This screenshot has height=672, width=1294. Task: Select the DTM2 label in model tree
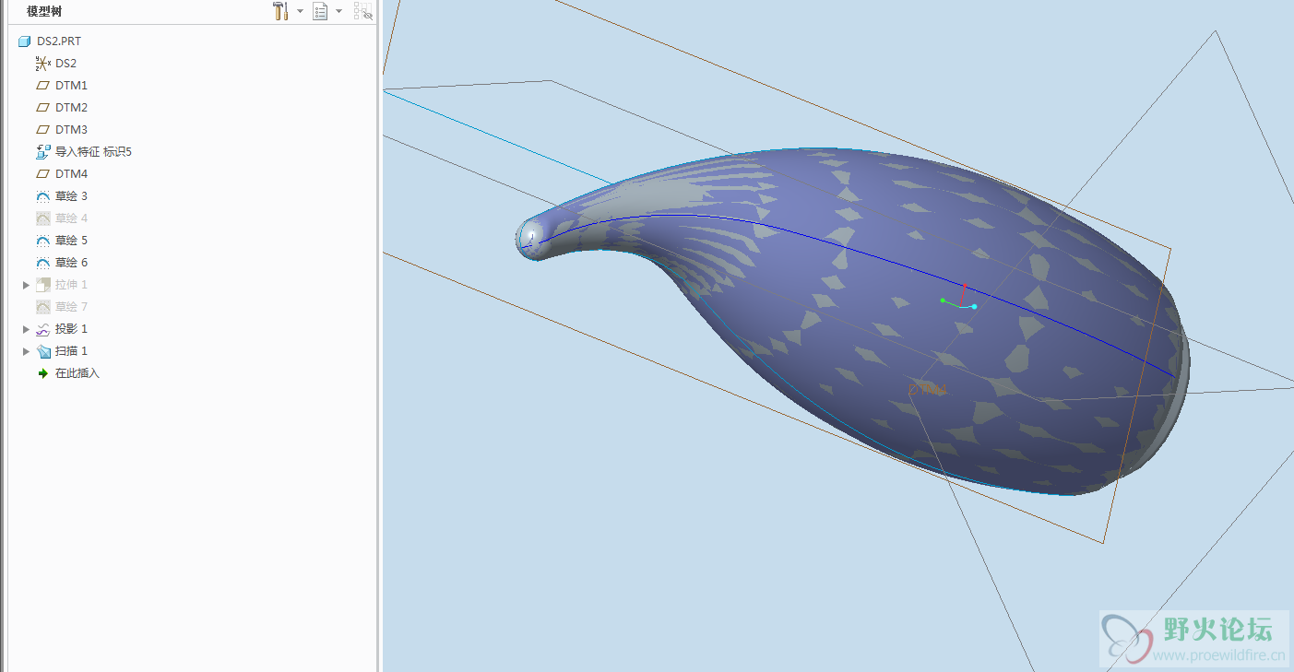[71, 108]
